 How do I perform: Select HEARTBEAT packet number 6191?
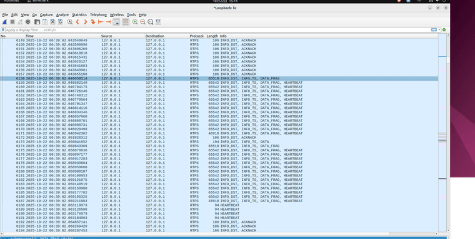click(x=219, y=218)
